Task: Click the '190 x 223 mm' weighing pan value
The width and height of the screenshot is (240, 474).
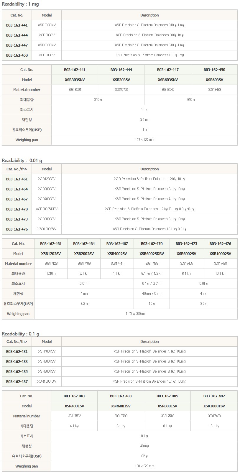Action: point(144,466)
